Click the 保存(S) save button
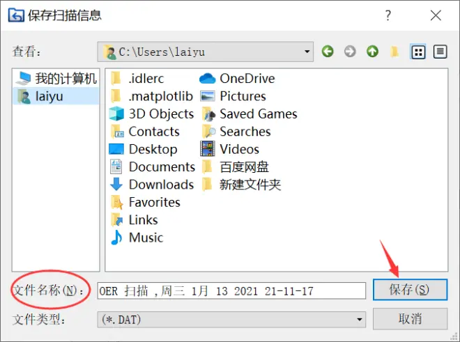The image size is (460, 342). pos(410,290)
